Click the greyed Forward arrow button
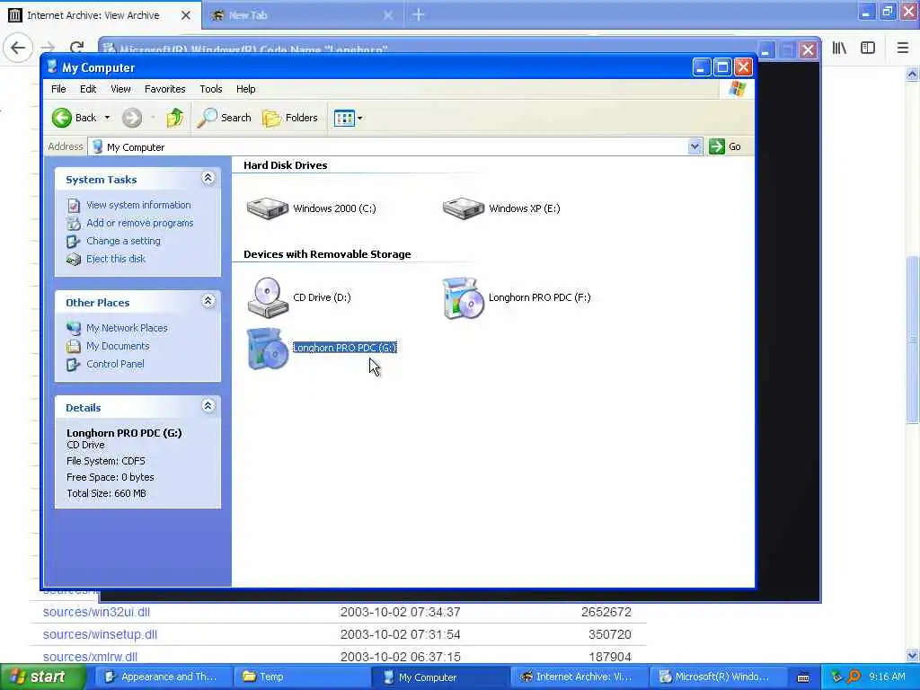This screenshot has height=690, width=920. pos(132,118)
